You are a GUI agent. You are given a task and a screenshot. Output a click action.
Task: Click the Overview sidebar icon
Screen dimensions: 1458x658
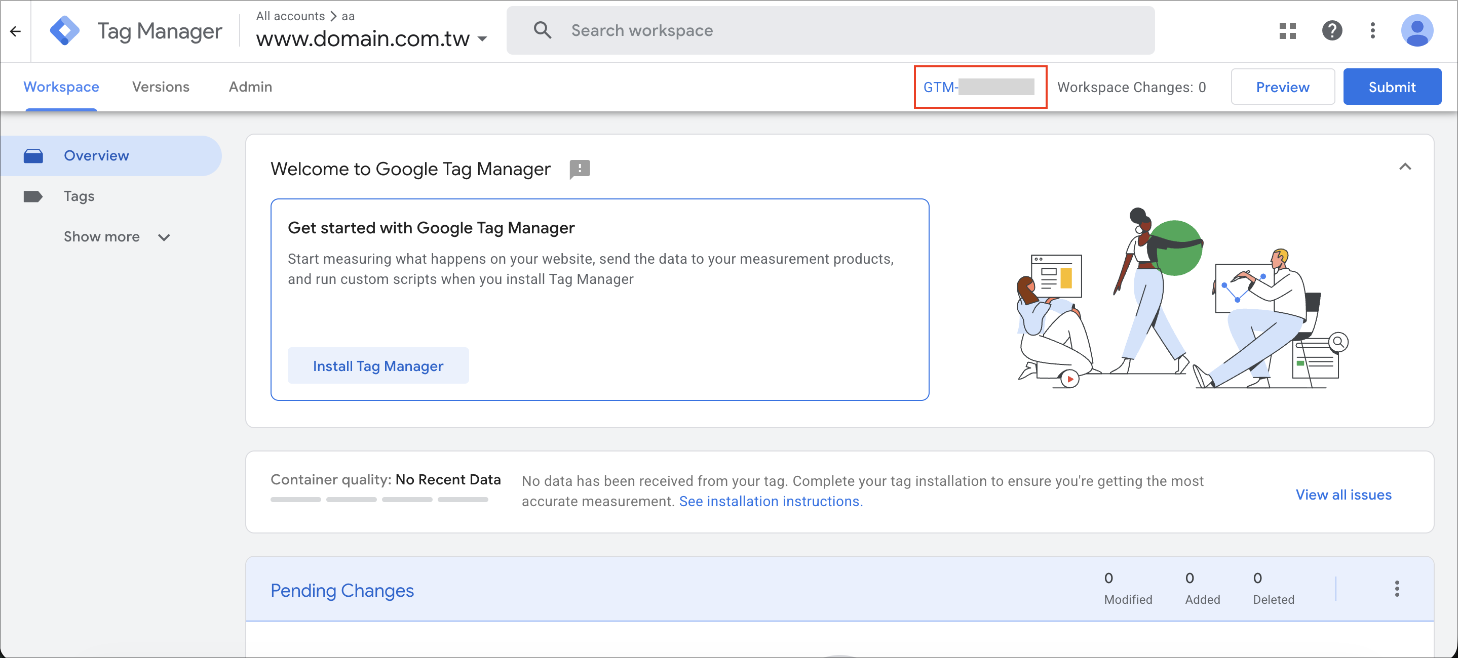coord(33,155)
